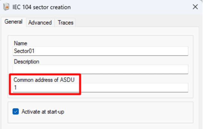This screenshot has width=203, height=129.
Task: Close the IEC 104 sector creation dialog
Action: click(195, 7)
